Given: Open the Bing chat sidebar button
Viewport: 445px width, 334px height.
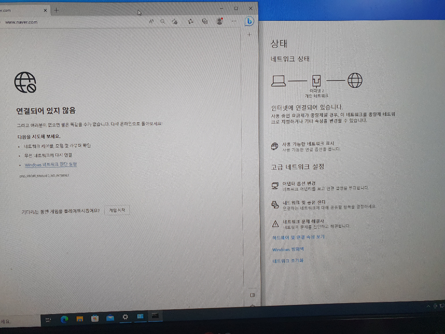Looking at the screenshot, I should (249, 21).
